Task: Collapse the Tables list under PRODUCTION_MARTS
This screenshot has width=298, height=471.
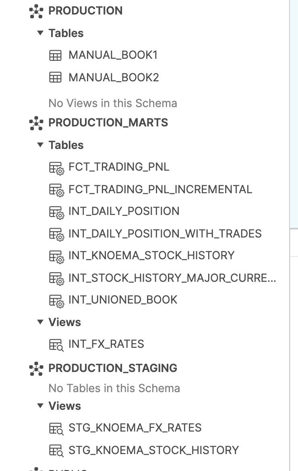Action: coord(40,145)
